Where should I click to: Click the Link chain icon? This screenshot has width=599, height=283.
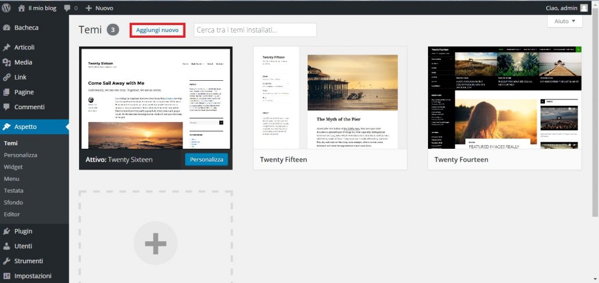pyautogui.click(x=6, y=77)
